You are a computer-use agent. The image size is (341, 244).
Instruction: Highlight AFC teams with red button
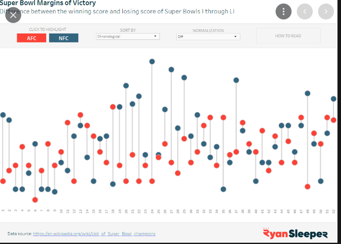pos(32,38)
